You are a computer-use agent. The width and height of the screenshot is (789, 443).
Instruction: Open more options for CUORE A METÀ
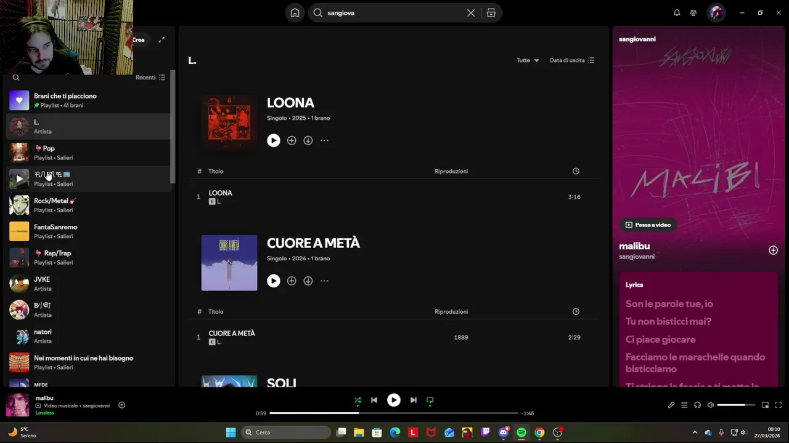(324, 281)
